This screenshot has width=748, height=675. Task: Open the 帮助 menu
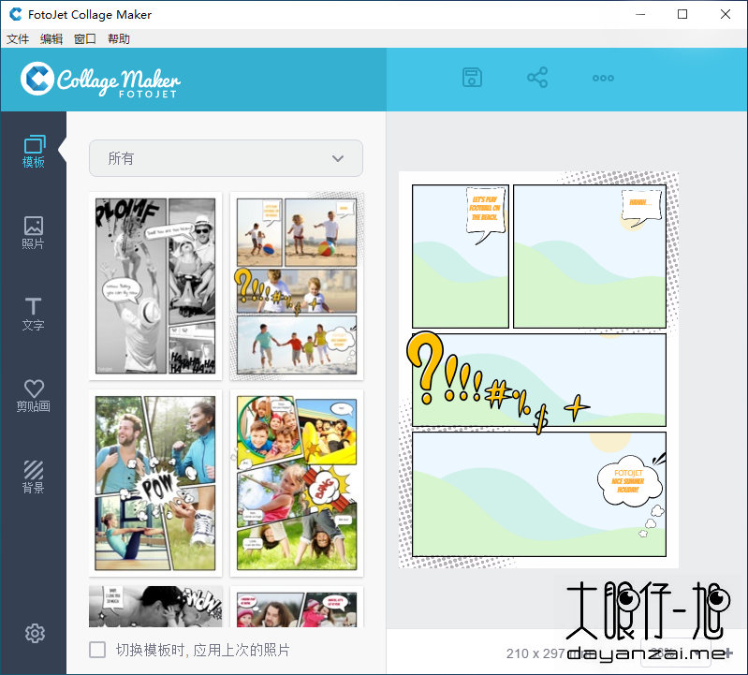point(119,39)
